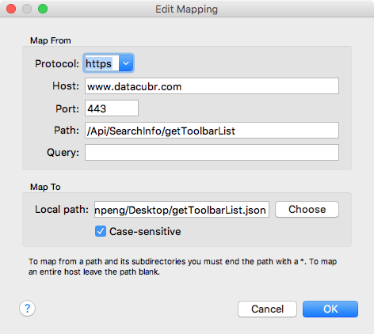
Task: Click the green zoom window button
Action: (x=43, y=9)
